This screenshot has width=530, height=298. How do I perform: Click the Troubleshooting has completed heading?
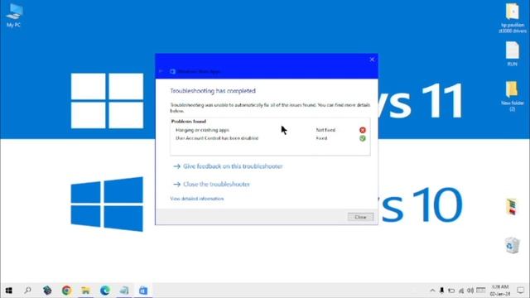(x=213, y=91)
